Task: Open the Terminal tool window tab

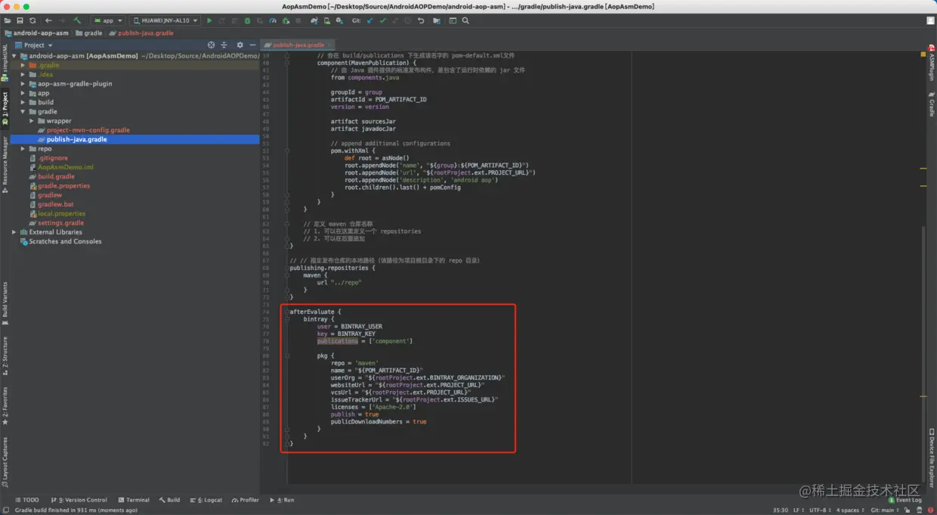Action: 133,500
